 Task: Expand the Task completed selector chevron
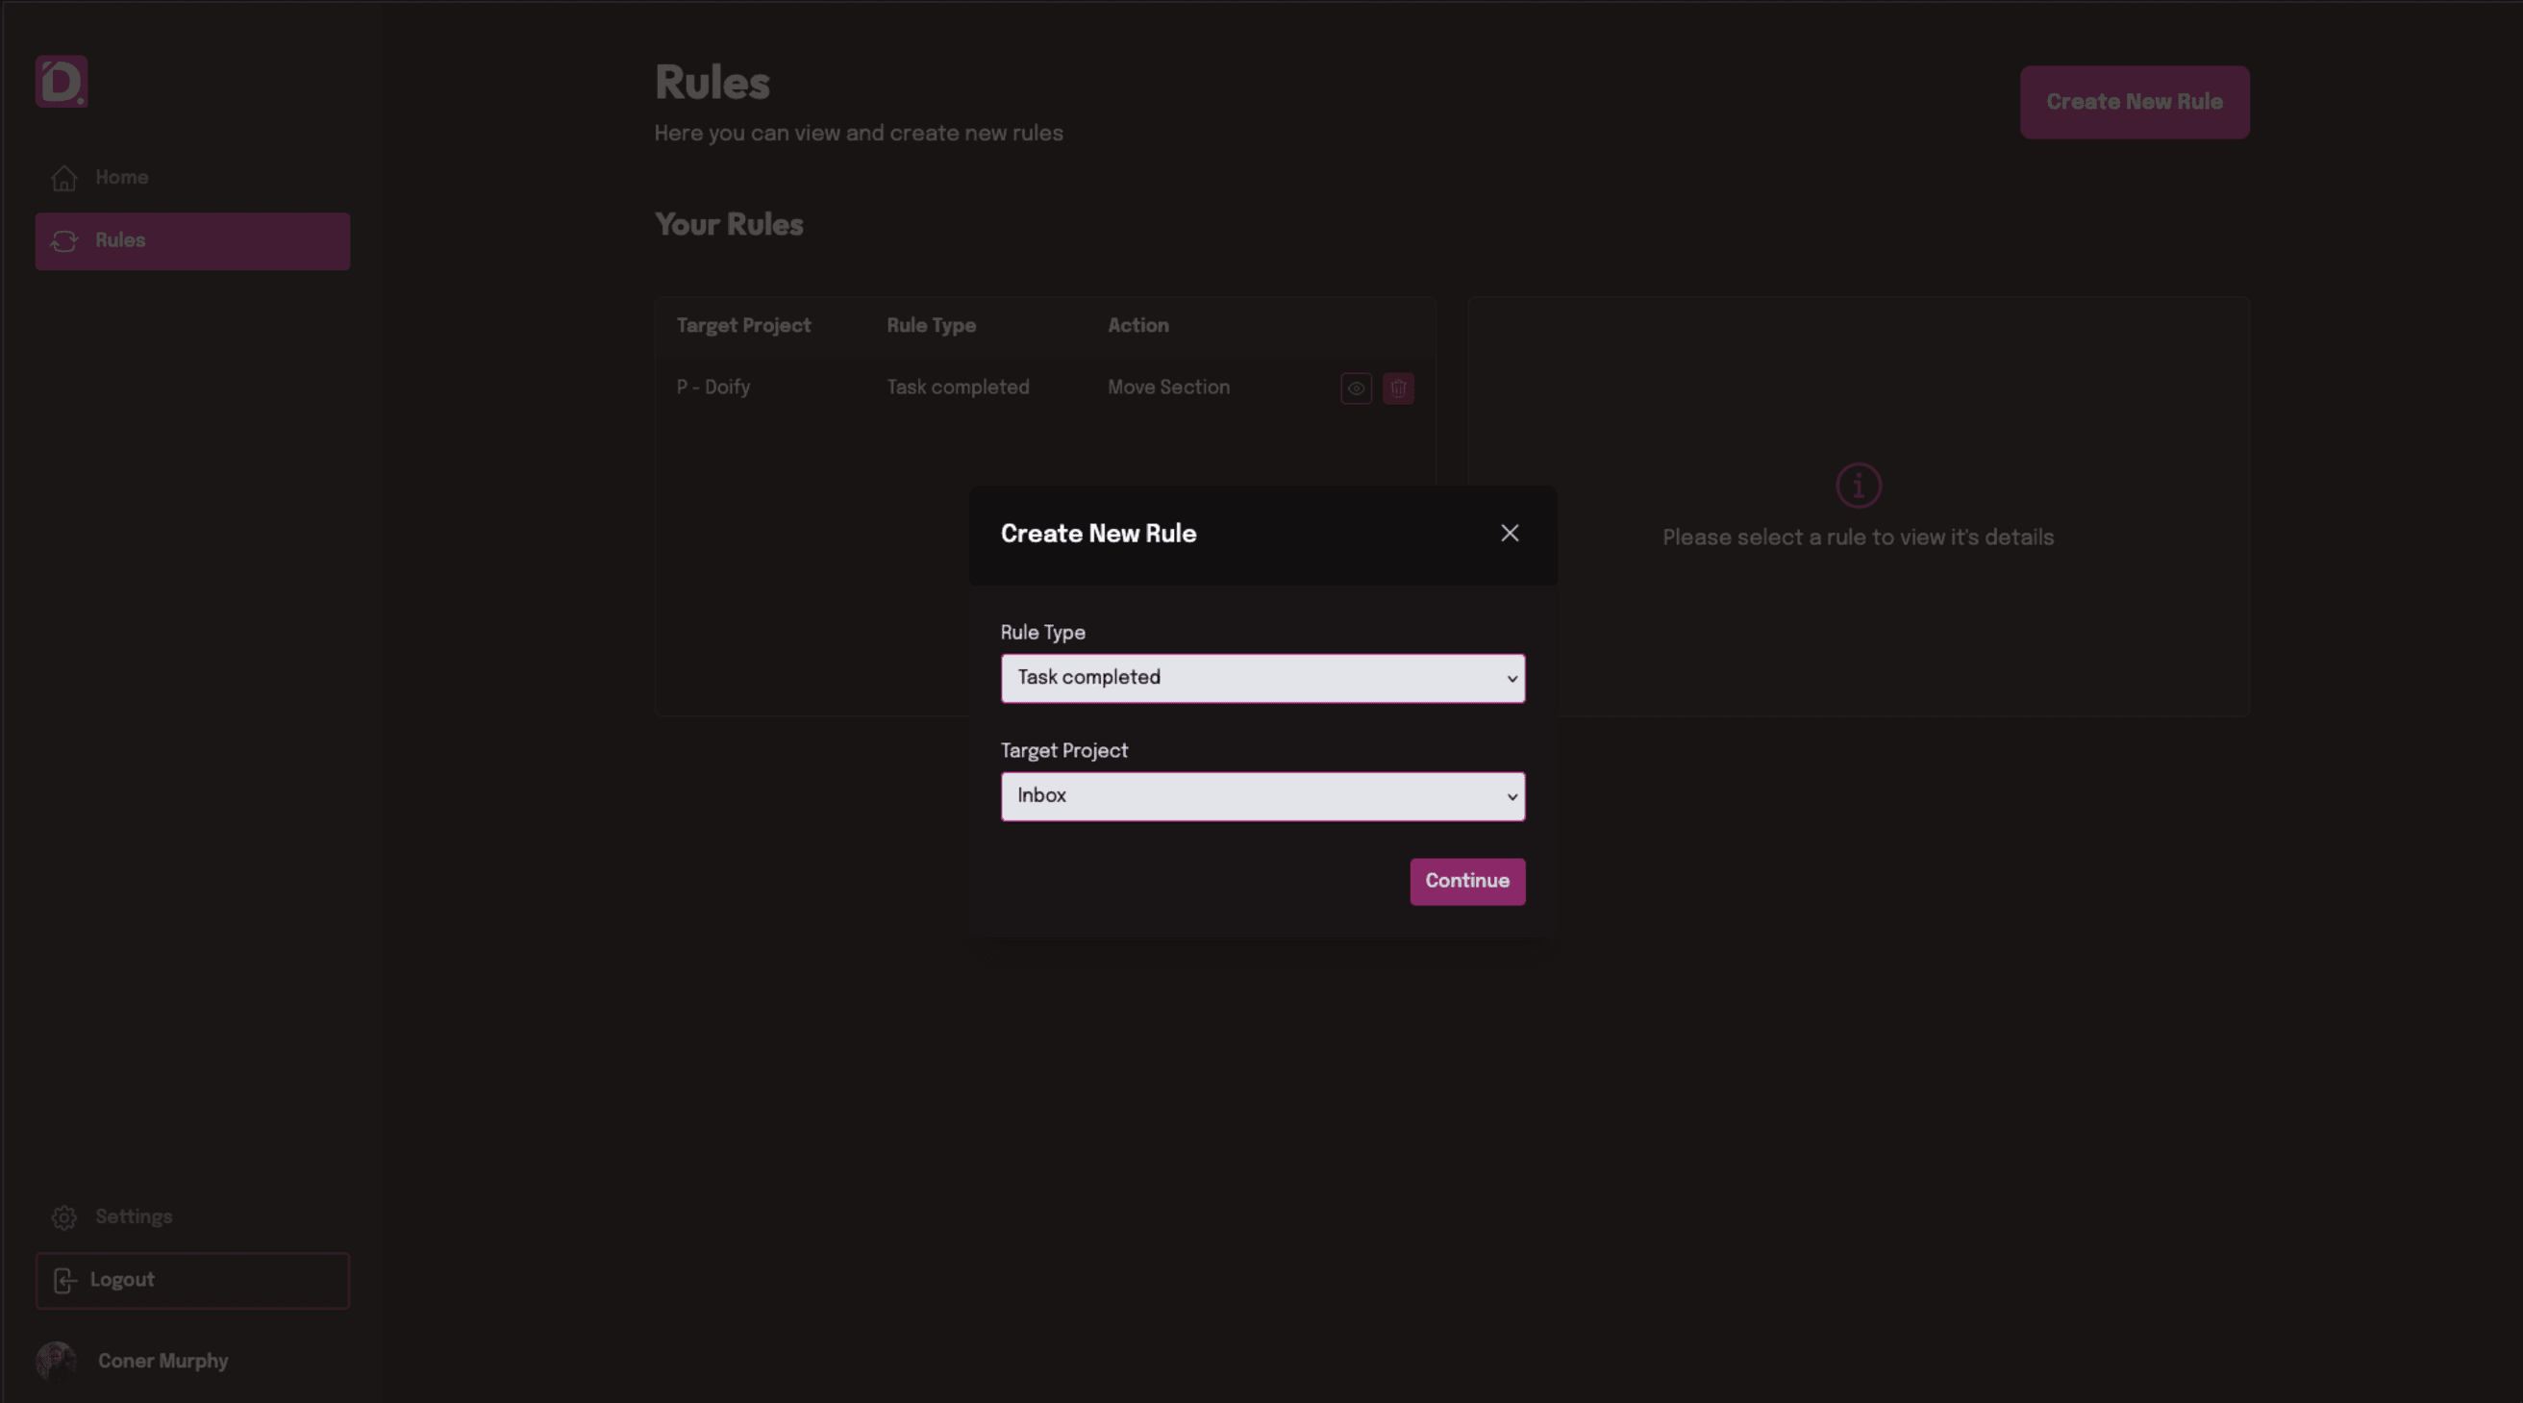tap(1510, 678)
